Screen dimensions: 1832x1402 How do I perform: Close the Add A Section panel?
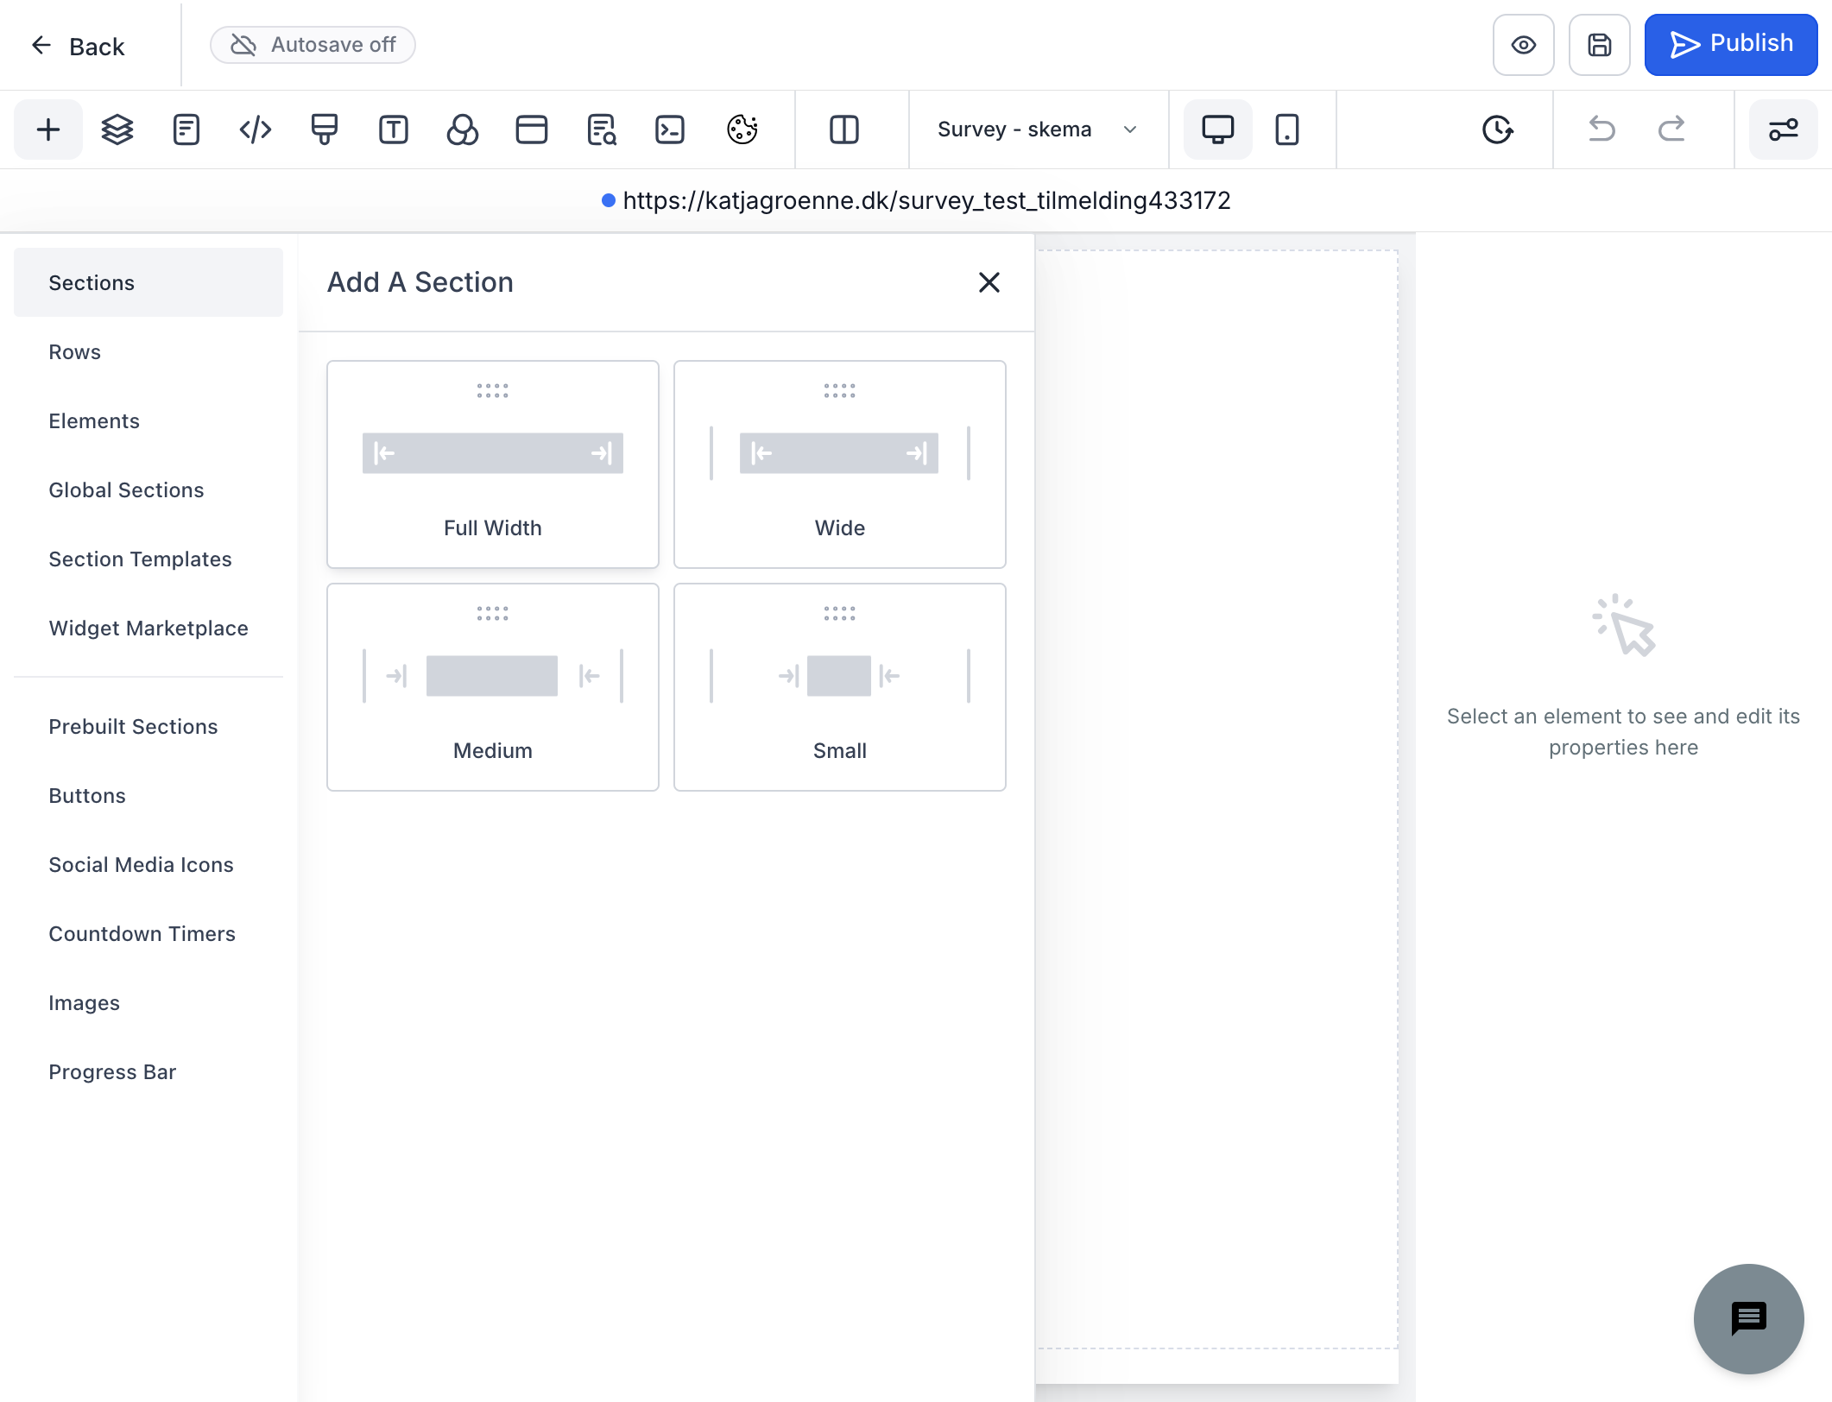989,282
